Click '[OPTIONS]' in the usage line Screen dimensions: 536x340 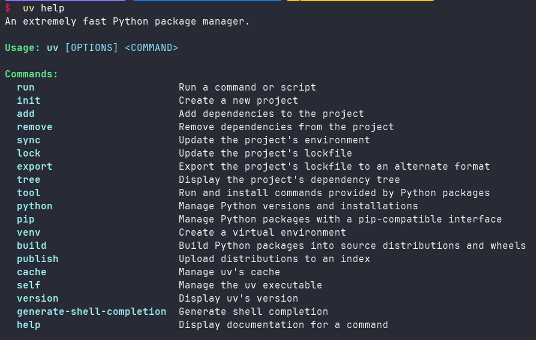[x=92, y=48]
